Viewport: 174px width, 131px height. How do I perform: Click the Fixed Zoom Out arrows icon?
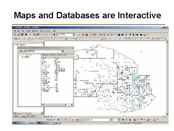click(x=111, y=35)
